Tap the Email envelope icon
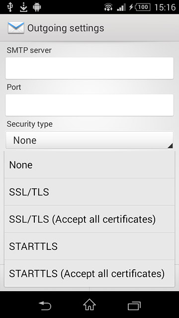This screenshot has height=318, width=179. 16,28
